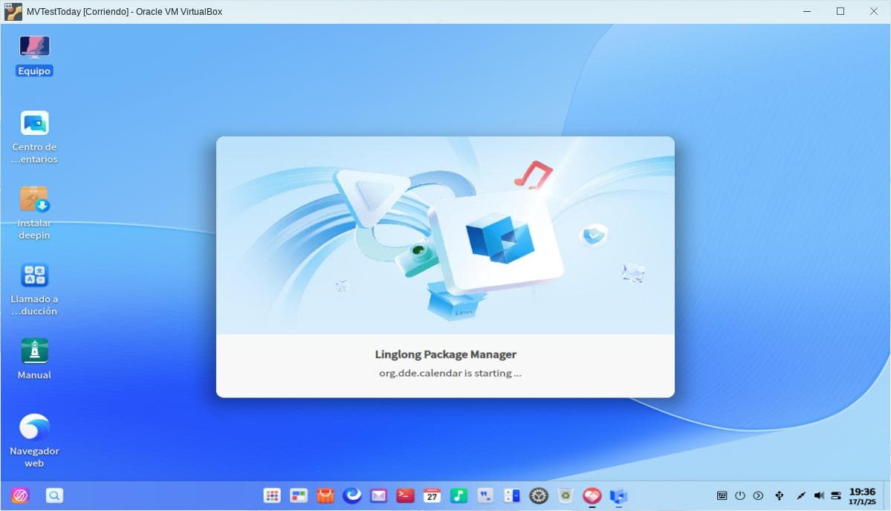Launch the Instalar deepin installer icon
891x511 pixels.
pyautogui.click(x=34, y=212)
